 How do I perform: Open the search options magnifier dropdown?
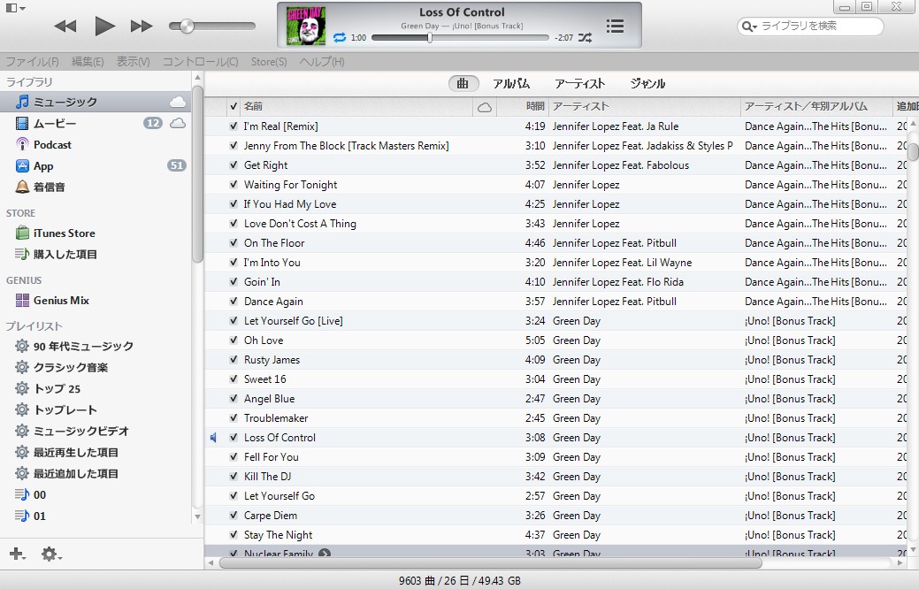click(749, 27)
